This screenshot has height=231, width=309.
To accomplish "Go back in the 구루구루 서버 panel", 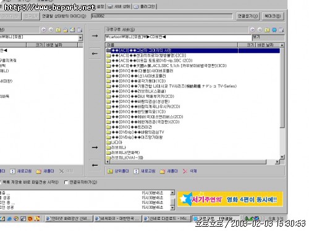I will tap(252, 30).
